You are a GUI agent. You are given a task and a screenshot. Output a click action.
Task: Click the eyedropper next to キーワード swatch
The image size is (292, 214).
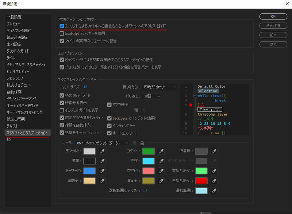pyautogui.click(x=103, y=171)
